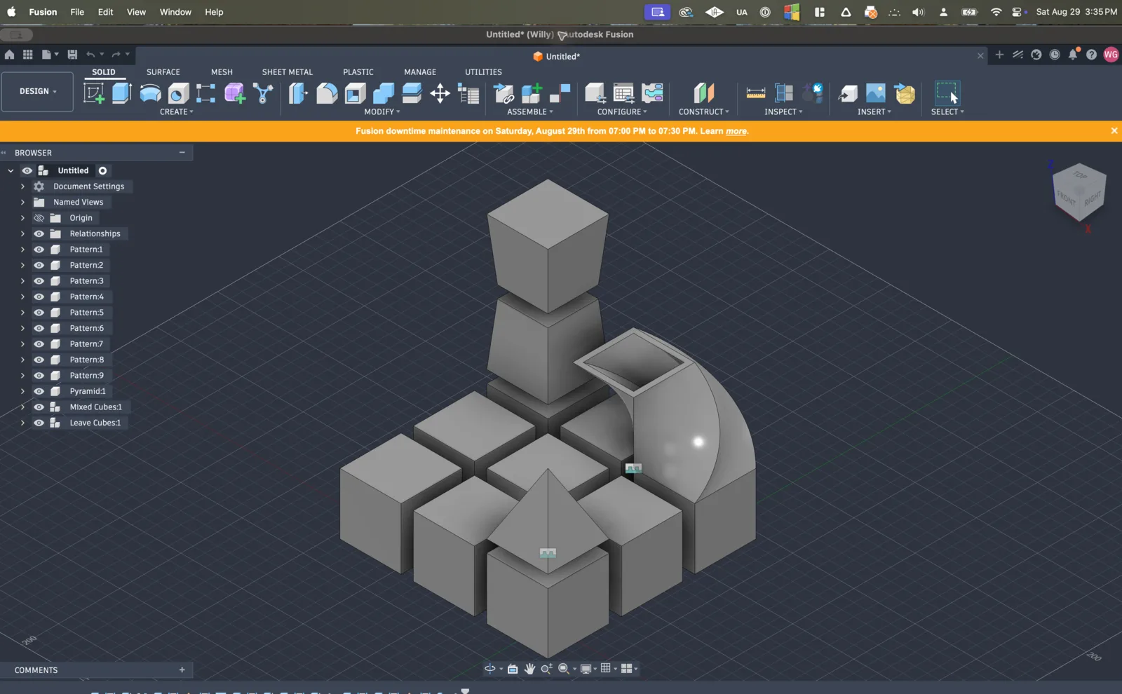Activate the Shell tool icon
Screen dimensions: 1122x694
(x=356, y=93)
